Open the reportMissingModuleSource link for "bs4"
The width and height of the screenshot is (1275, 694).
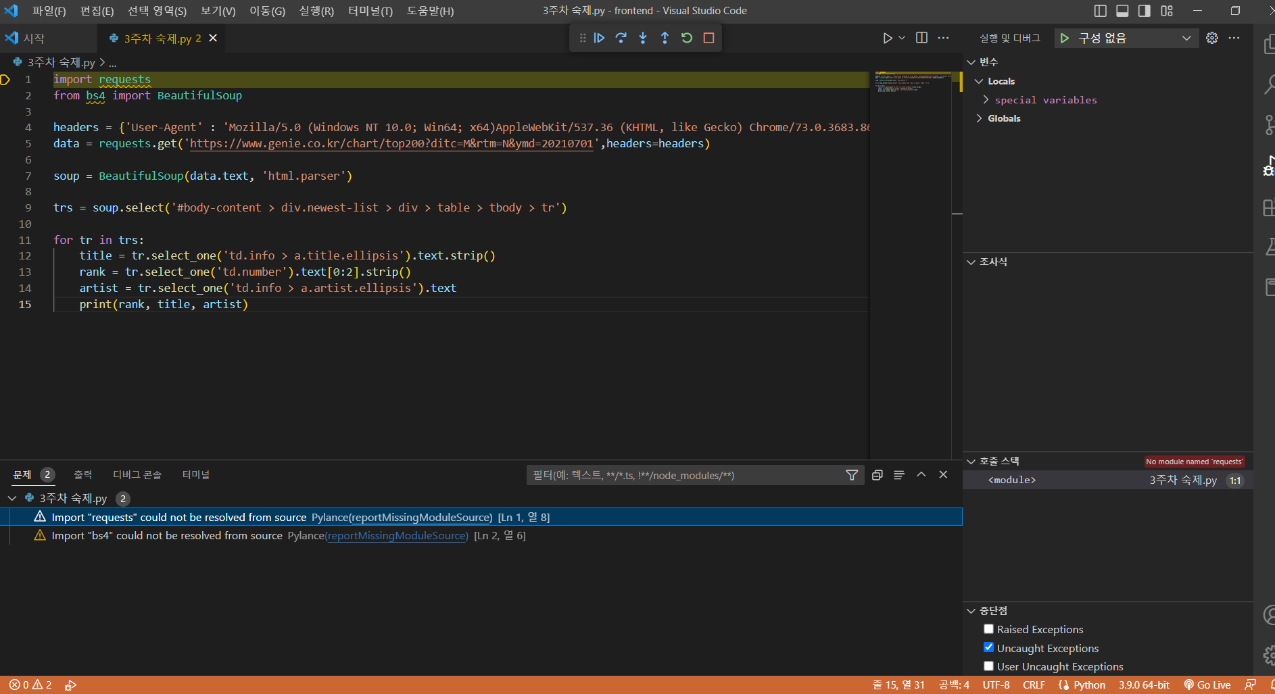click(396, 536)
